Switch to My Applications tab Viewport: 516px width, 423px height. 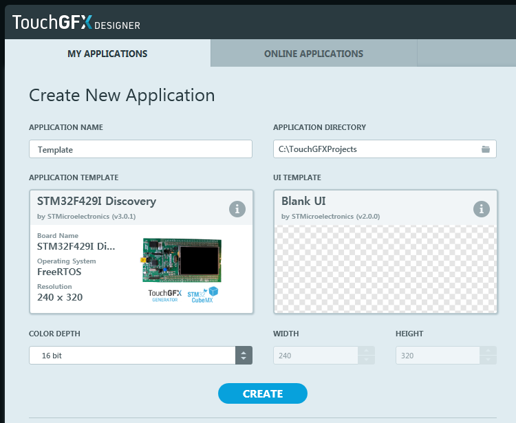click(x=107, y=53)
